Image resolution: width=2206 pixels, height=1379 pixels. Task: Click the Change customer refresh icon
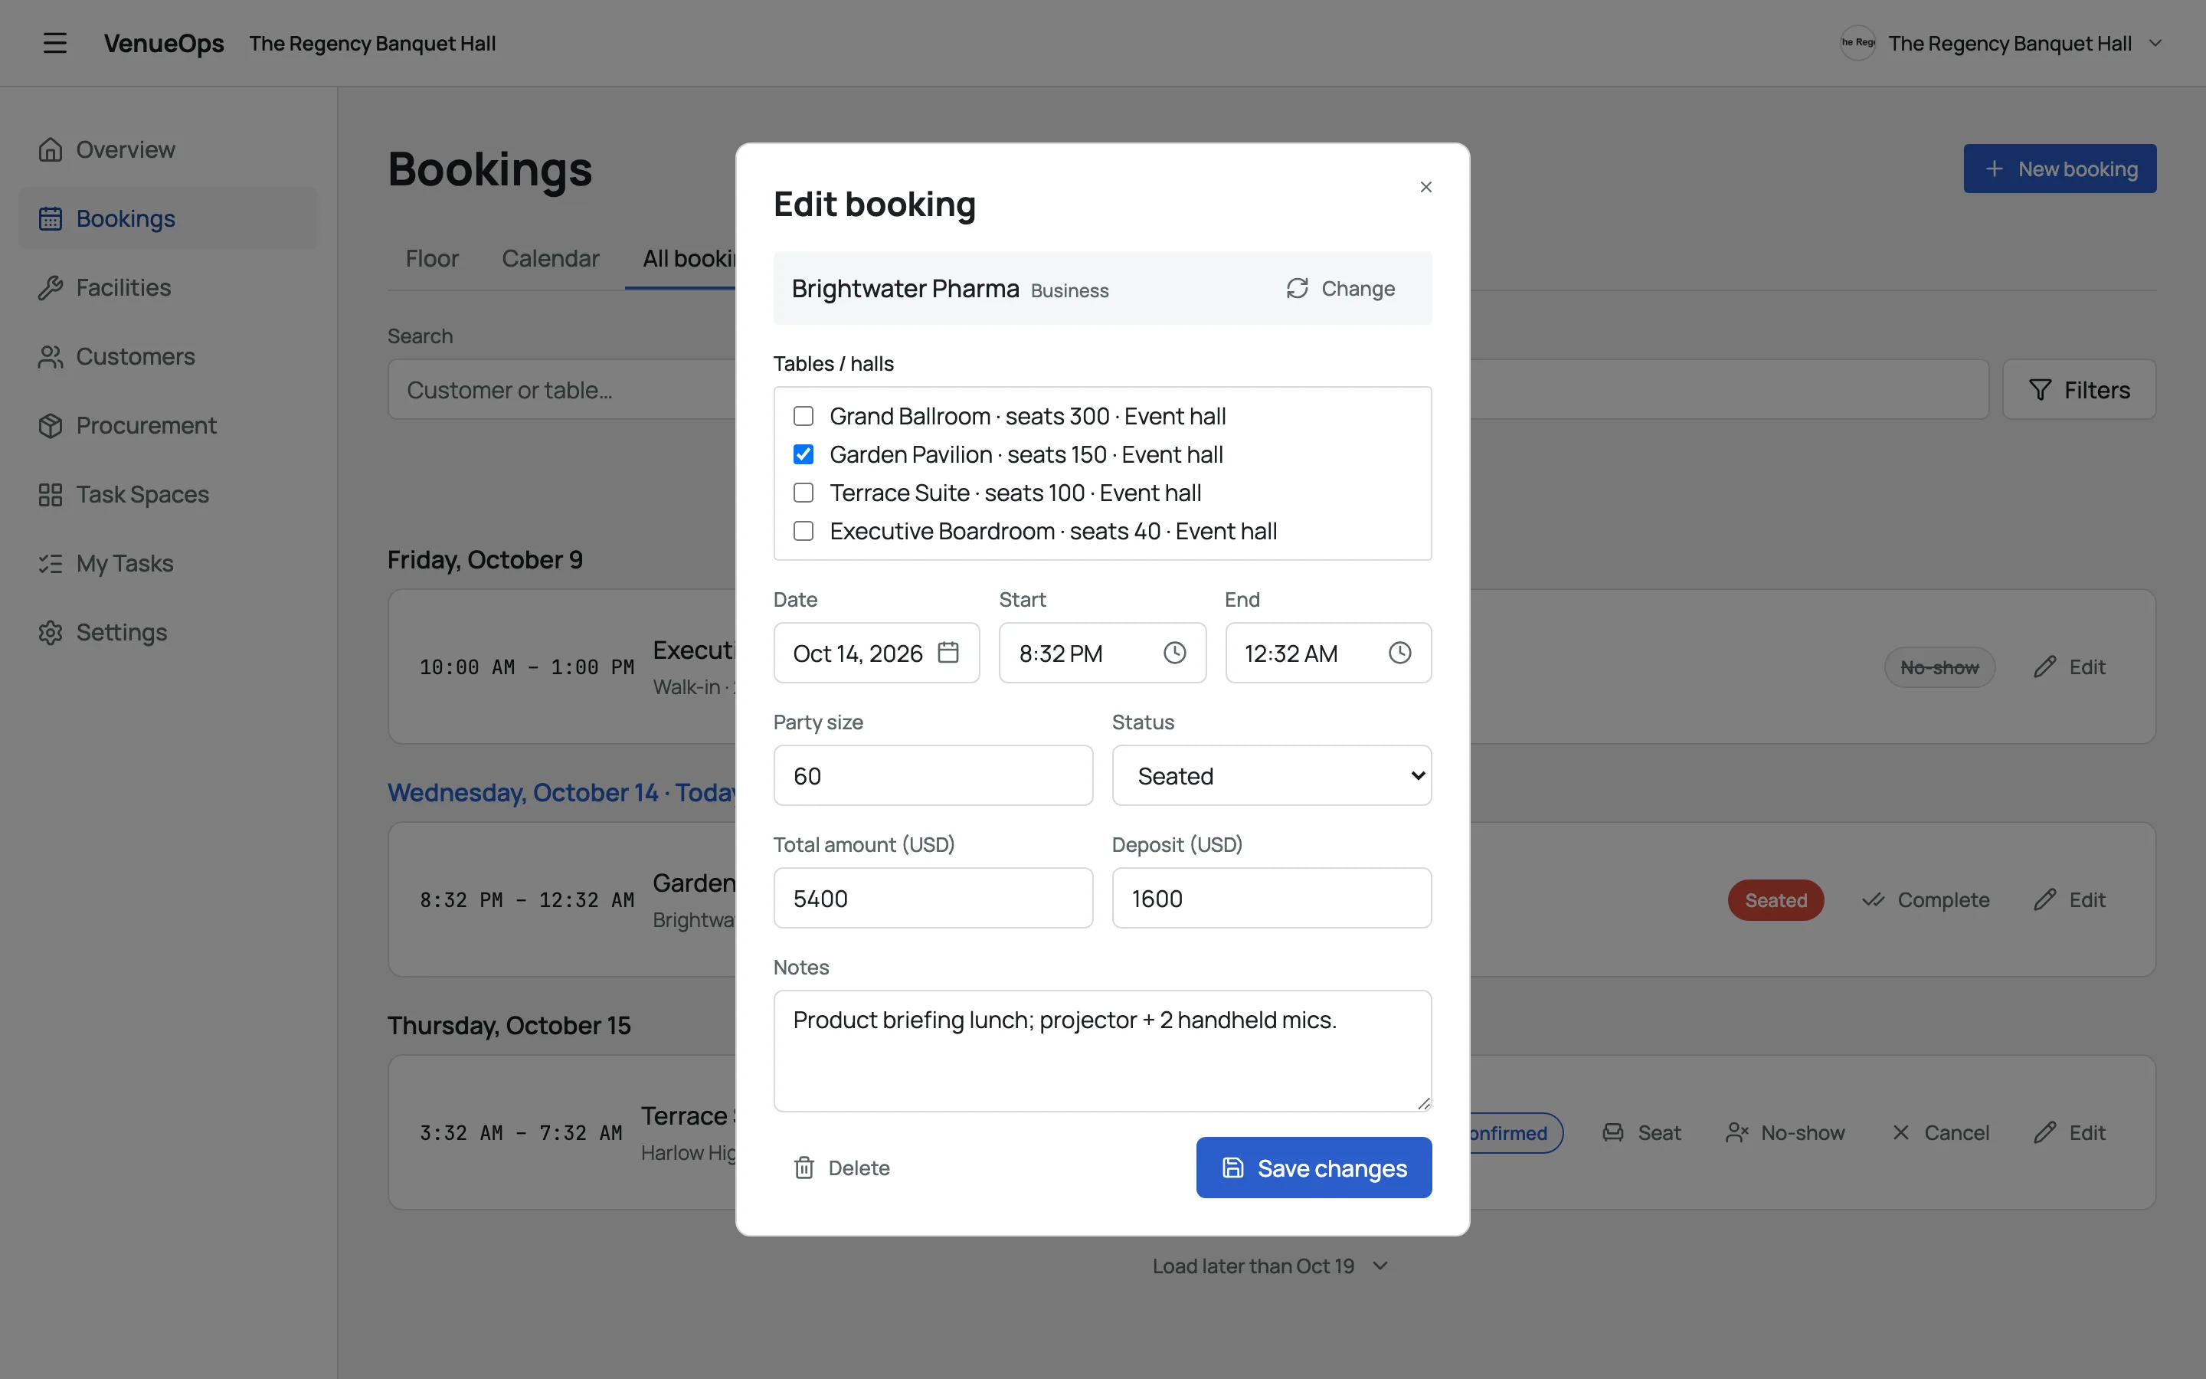point(1297,288)
